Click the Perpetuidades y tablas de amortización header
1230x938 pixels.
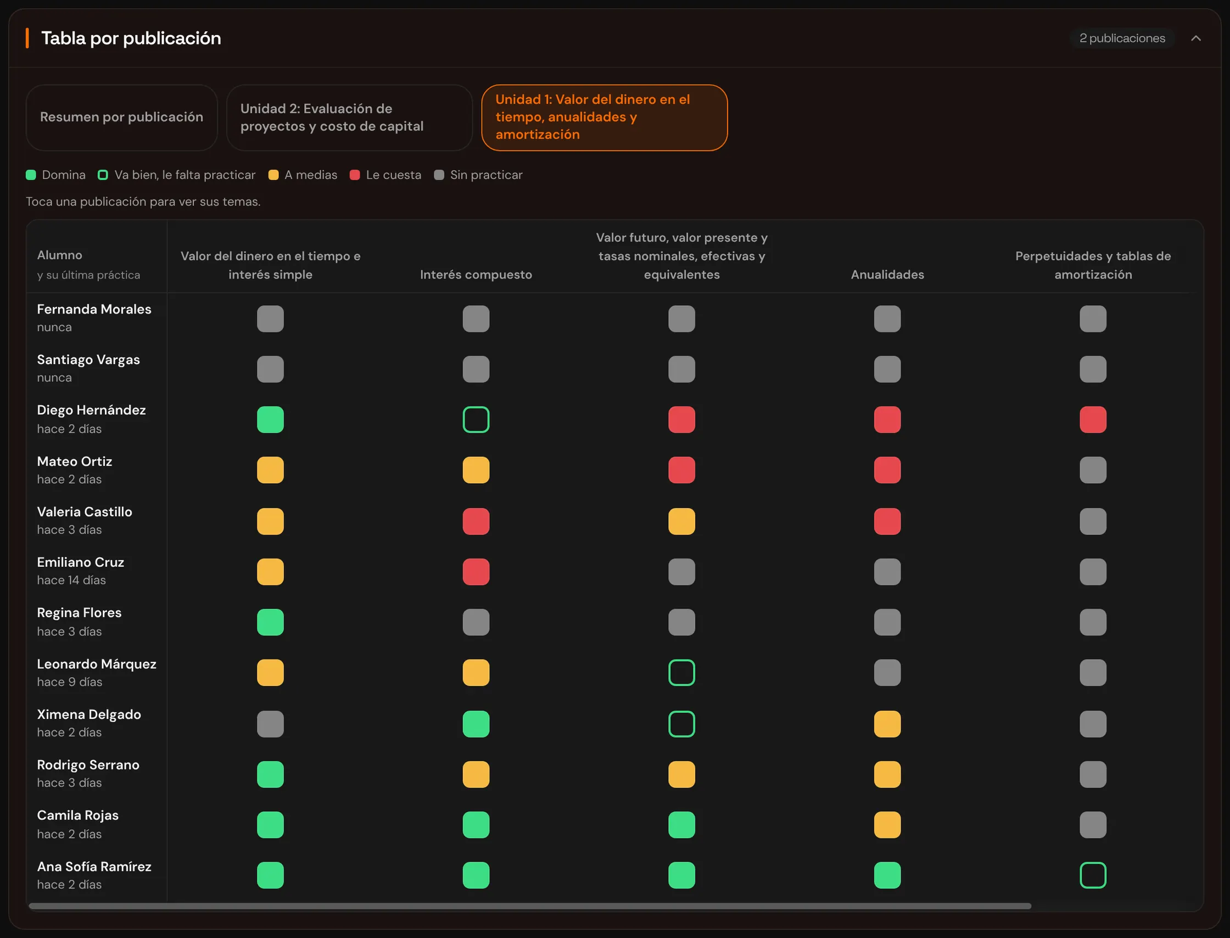click(1093, 265)
